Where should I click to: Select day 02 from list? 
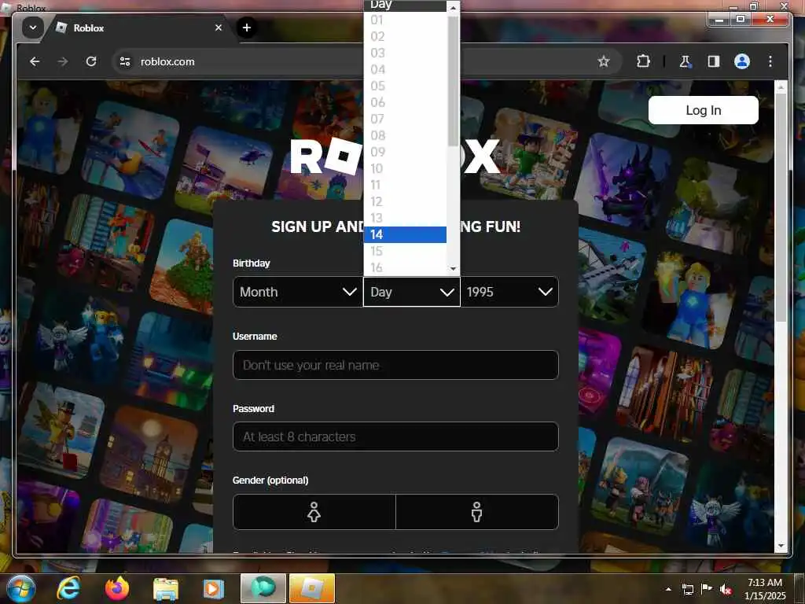pos(405,36)
